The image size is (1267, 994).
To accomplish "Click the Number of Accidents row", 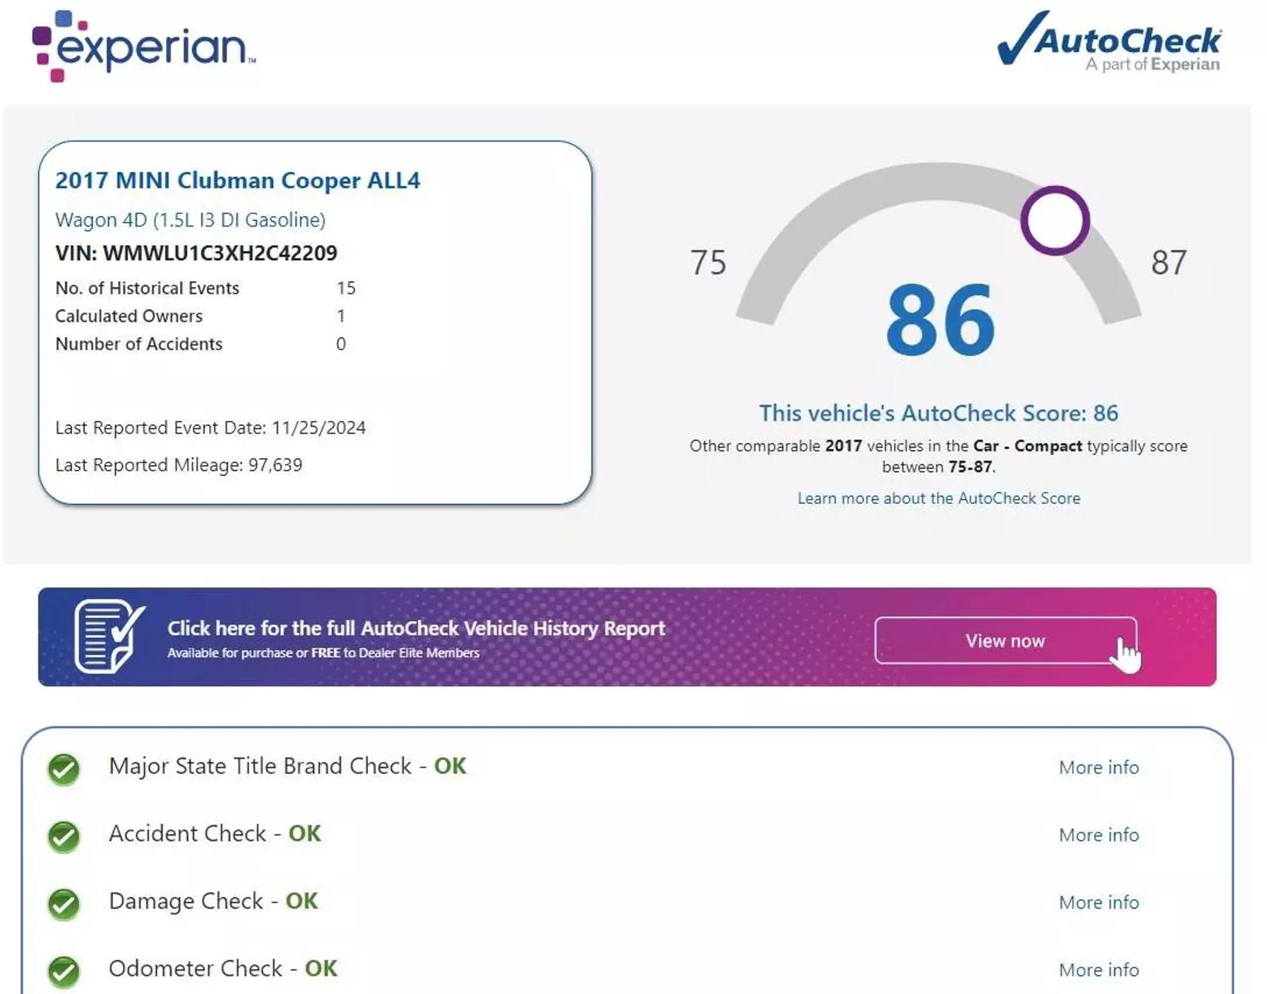I will pyautogui.click(x=200, y=344).
